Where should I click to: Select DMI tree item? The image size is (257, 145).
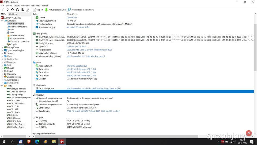12,30
